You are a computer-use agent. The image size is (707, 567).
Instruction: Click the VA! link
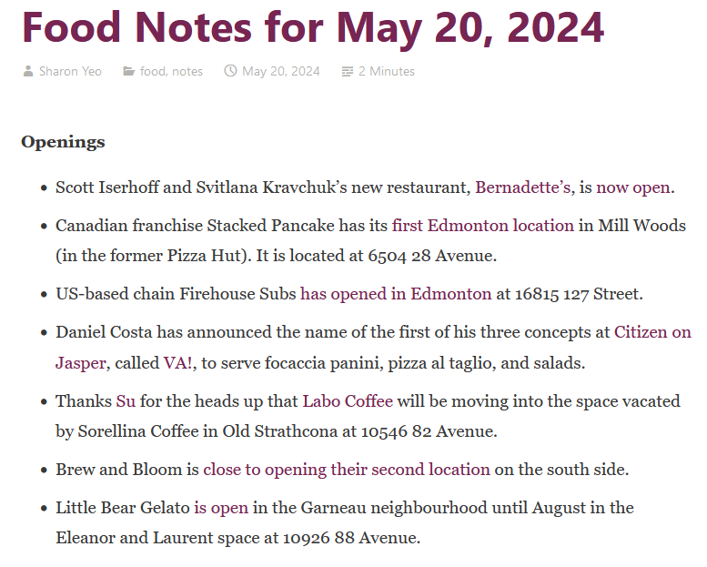(177, 363)
